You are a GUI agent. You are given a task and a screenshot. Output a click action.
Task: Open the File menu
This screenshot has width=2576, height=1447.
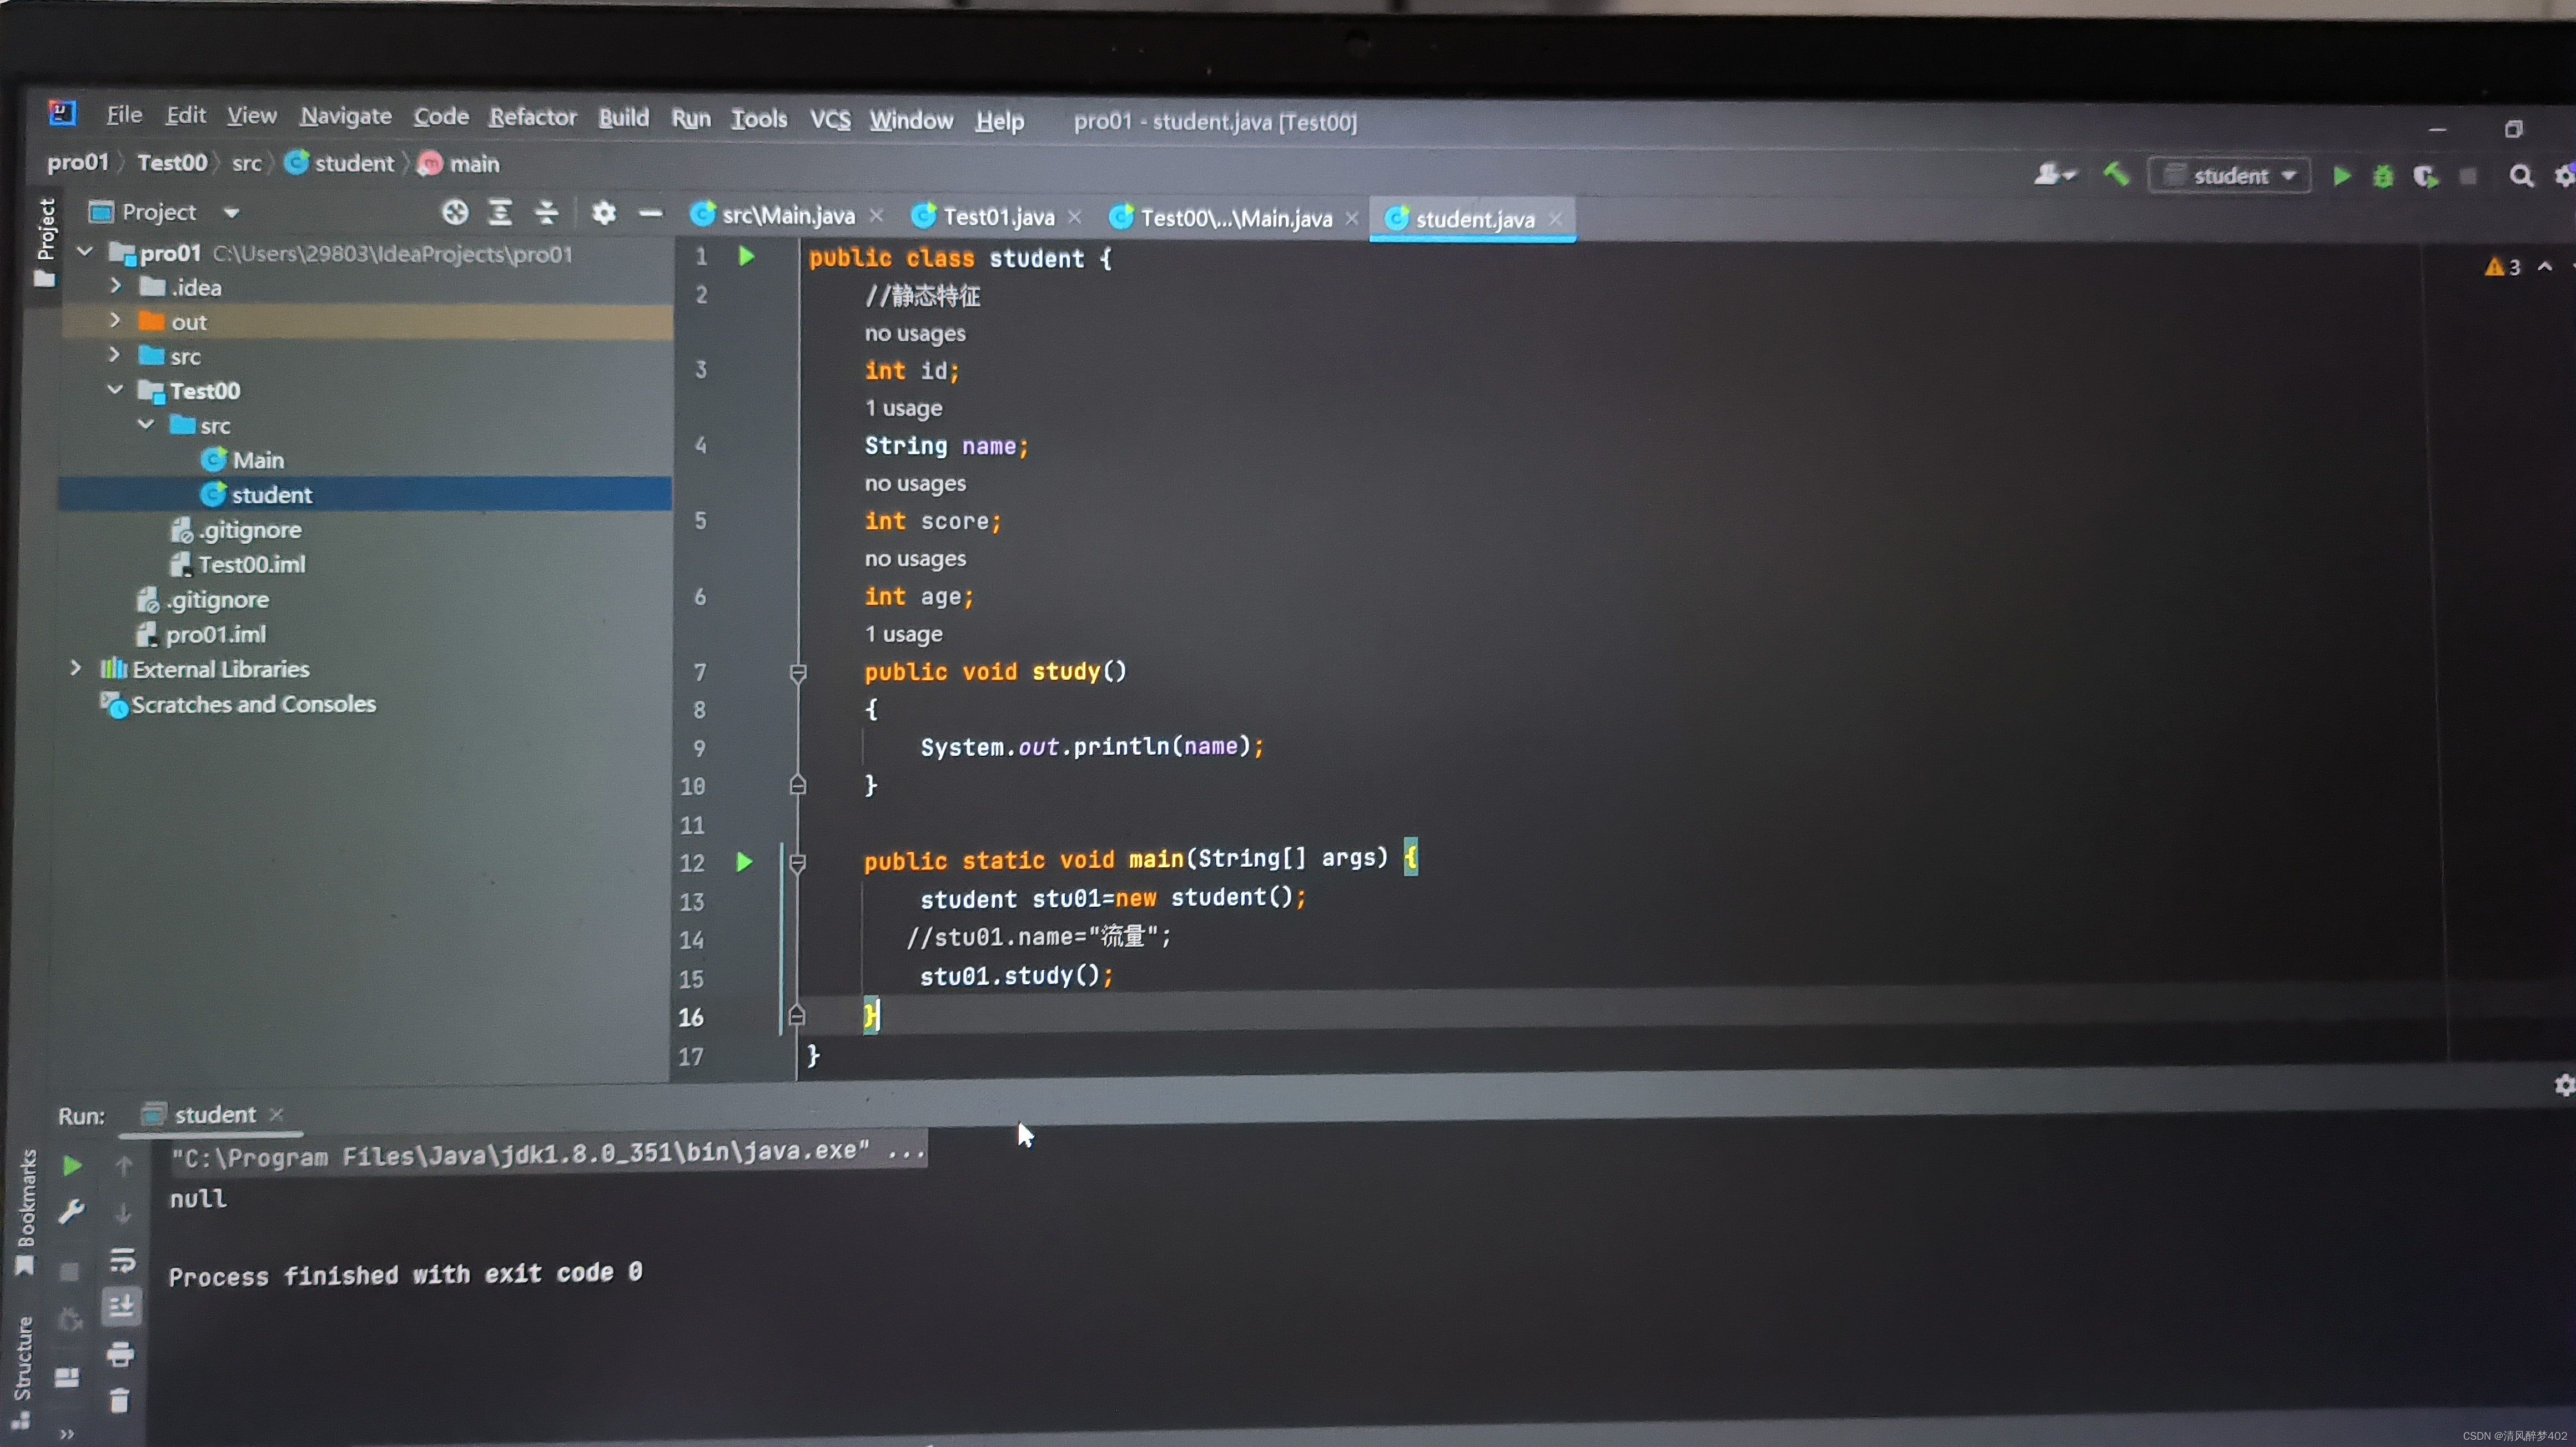124,115
